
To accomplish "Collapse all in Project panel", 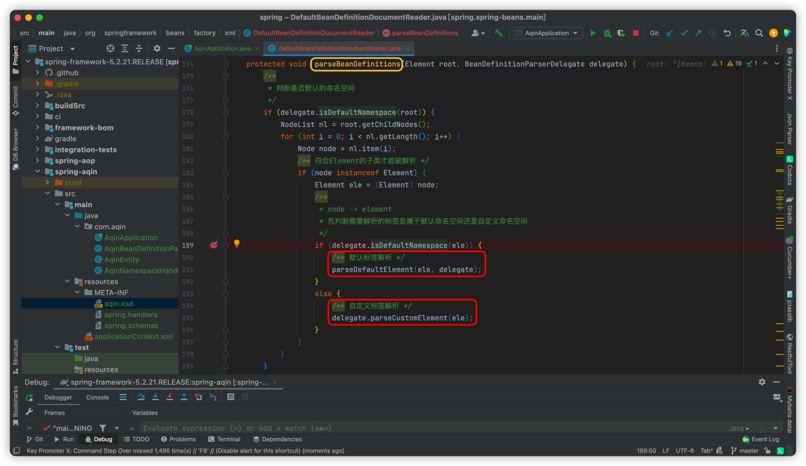I will pos(139,49).
